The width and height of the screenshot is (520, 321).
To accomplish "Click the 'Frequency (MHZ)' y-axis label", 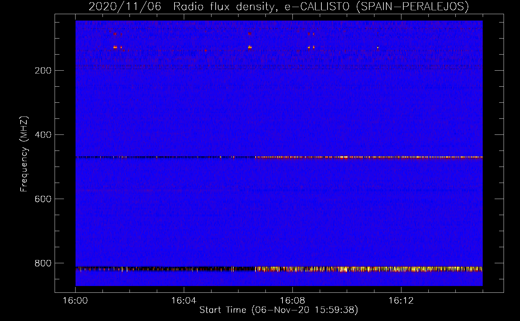I will (24, 154).
